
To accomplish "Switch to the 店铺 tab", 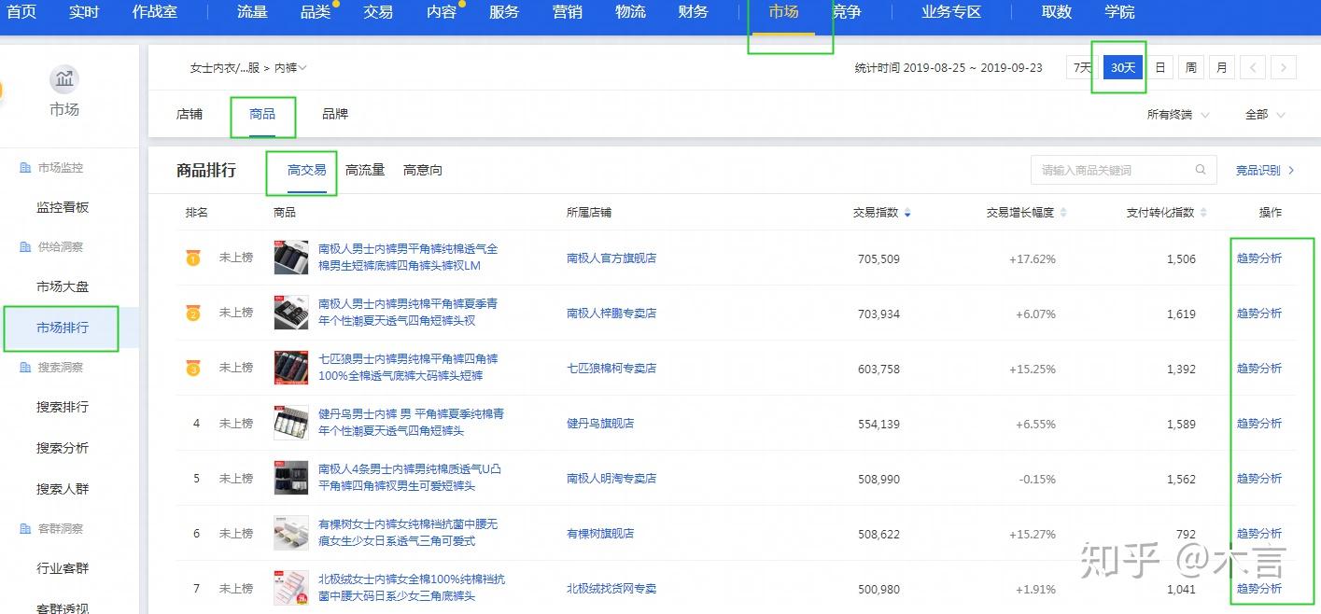I will point(190,114).
